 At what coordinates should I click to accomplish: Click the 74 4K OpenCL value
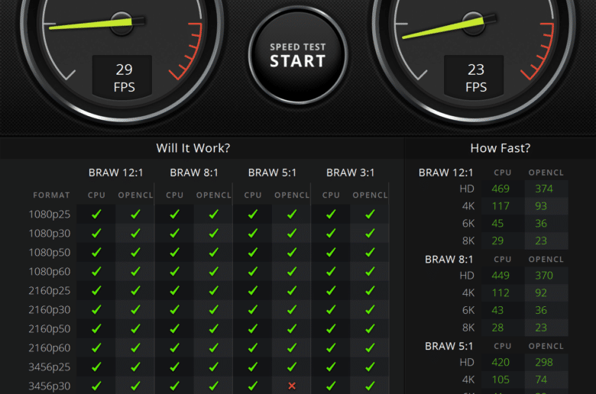coord(541,379)
